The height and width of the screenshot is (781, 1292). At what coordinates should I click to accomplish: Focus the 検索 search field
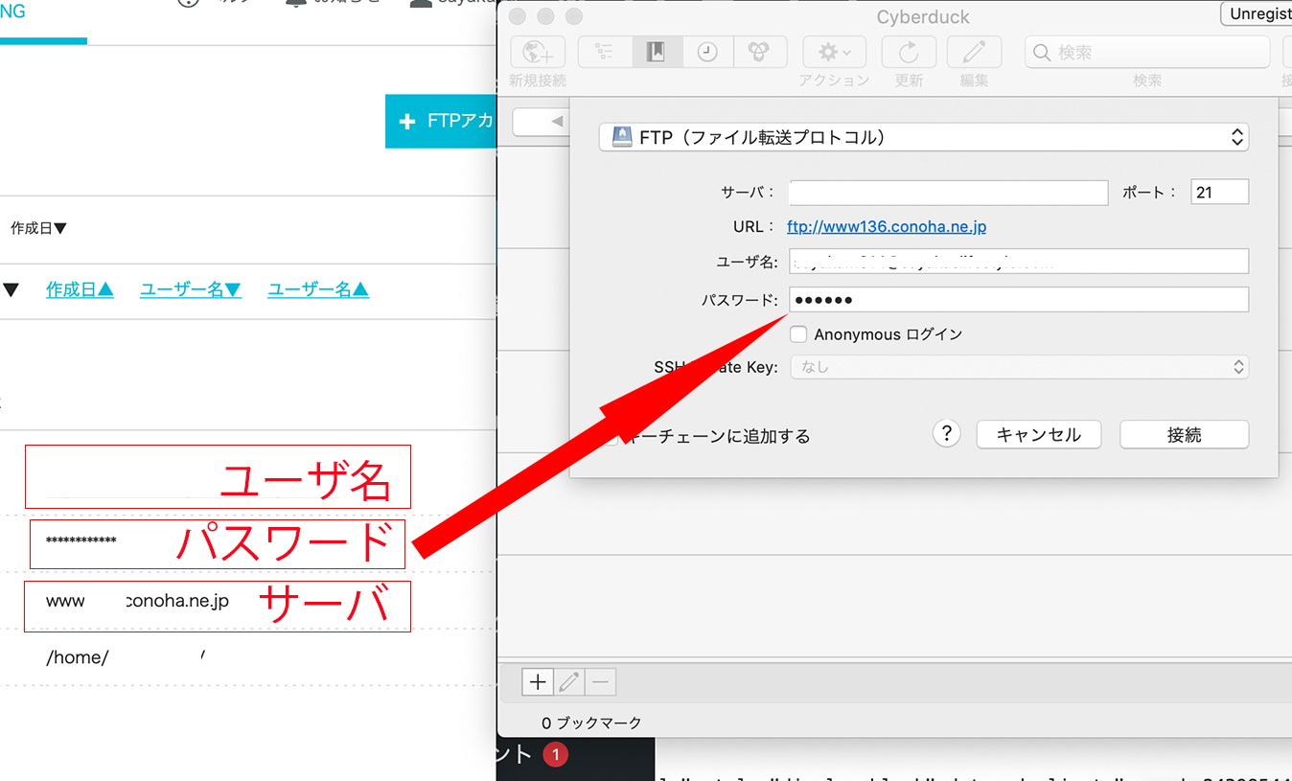tap(1147, 53)
